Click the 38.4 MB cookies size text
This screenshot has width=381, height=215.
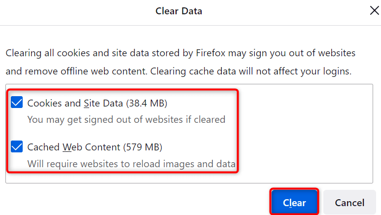(x=146, y=104)
